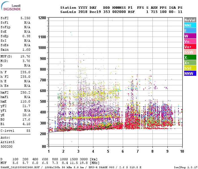Click the 2018 year in header
The width and height of the screenshot is (198, 169).
click(83, 12)
